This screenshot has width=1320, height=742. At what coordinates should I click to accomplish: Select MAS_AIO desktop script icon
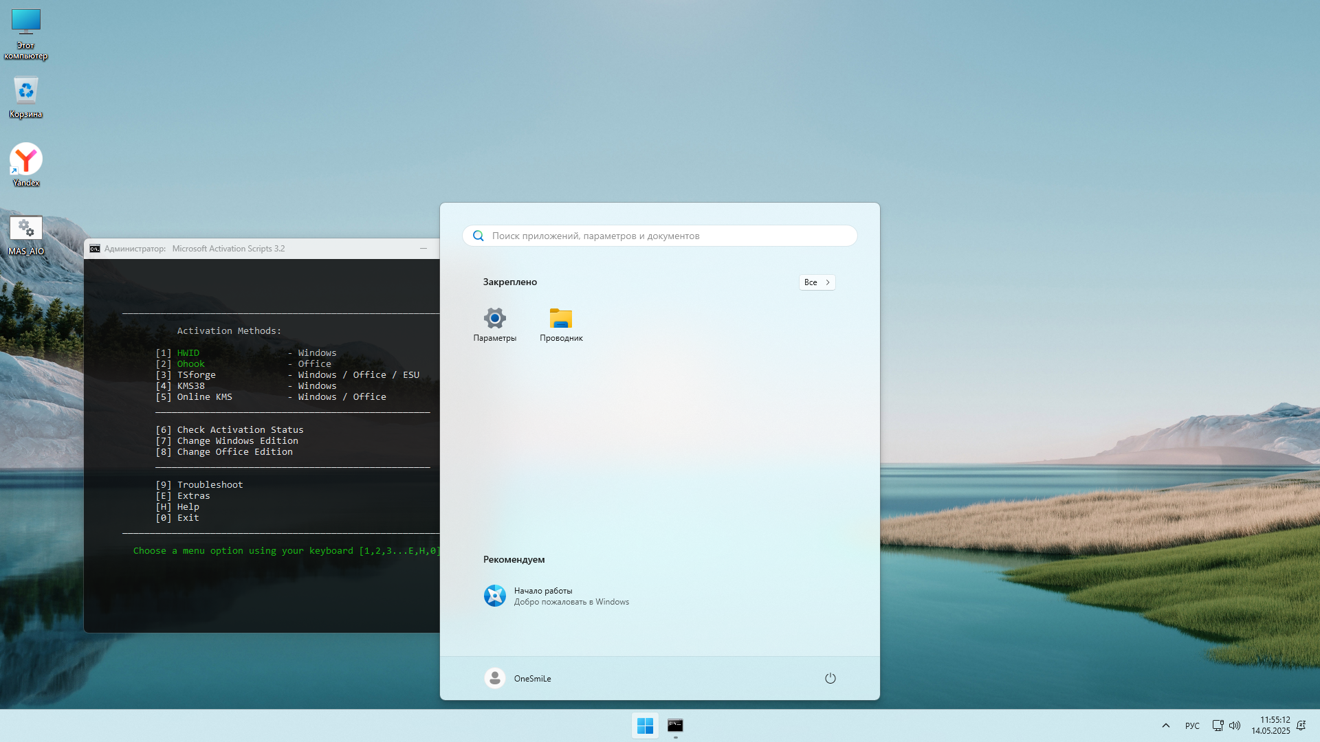point(26,235)
